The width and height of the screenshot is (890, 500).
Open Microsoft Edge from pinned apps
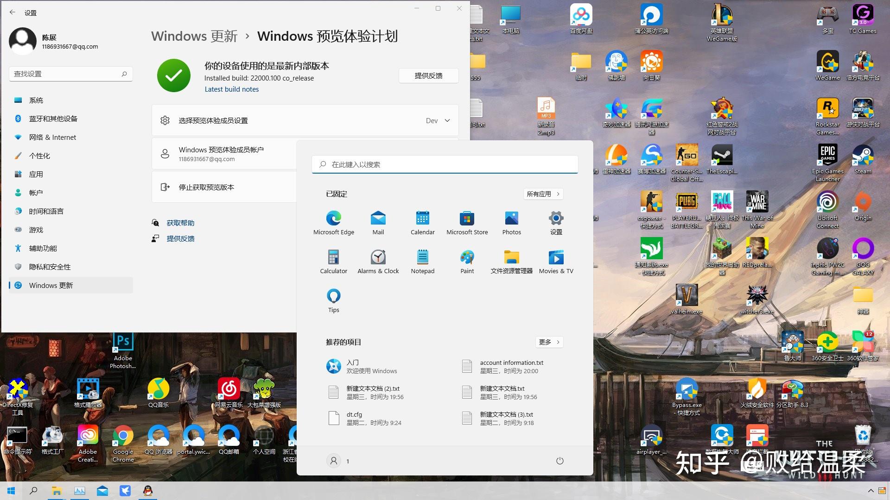point(333,222)
